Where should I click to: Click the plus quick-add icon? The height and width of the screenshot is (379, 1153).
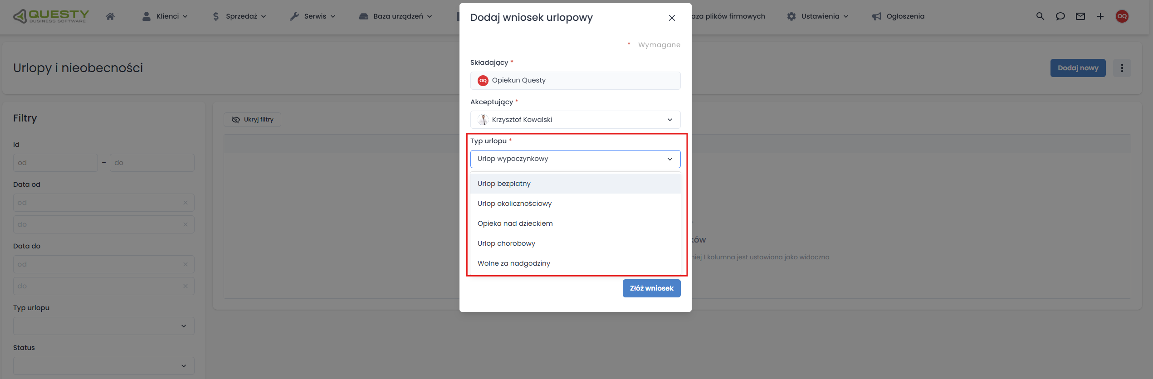(x=1100, y=16)
